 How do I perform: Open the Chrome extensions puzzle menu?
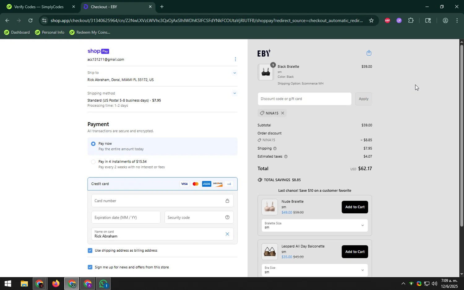[x=411, y=20]
